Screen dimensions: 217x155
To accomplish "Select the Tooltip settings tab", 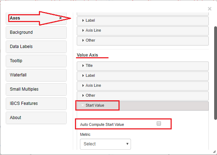I will (x=36, y=61).
